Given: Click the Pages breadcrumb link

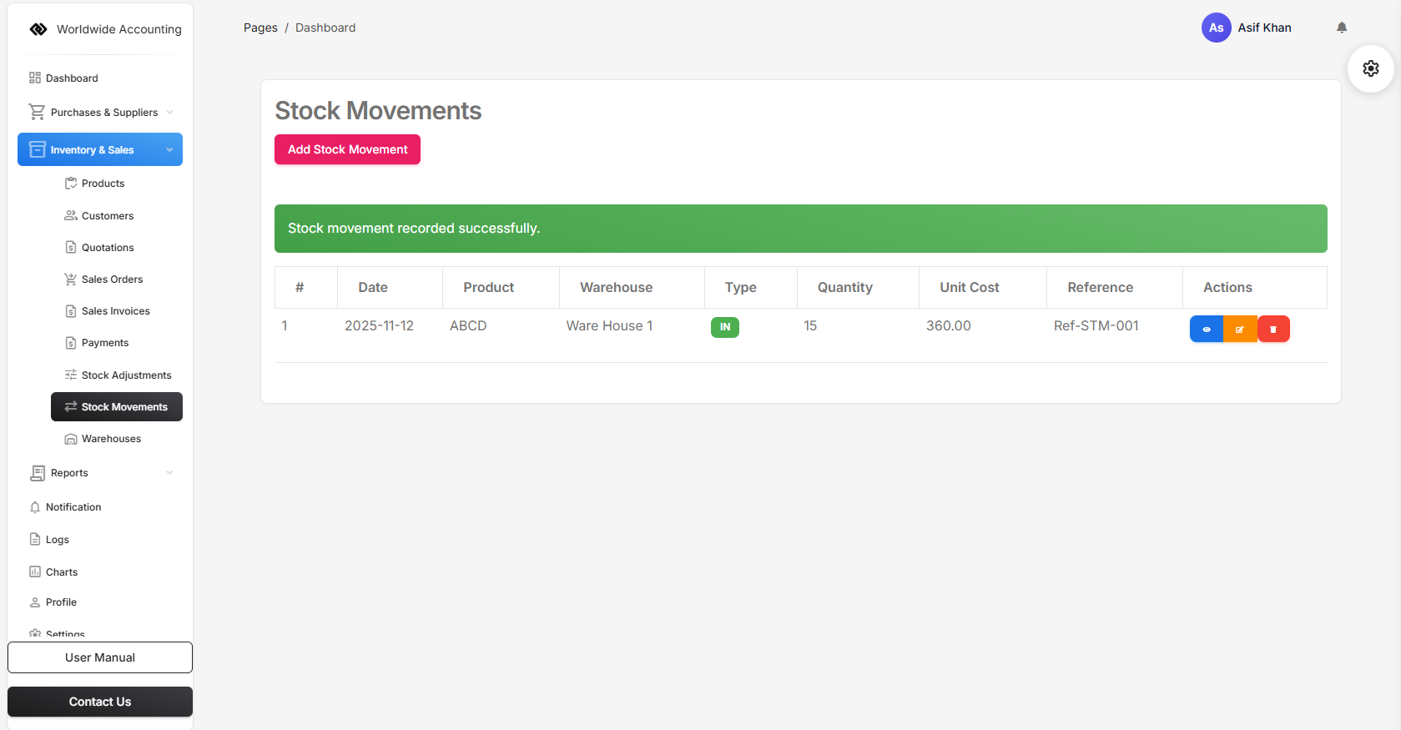Looking at the screenshot, I should tap(260, 28).
